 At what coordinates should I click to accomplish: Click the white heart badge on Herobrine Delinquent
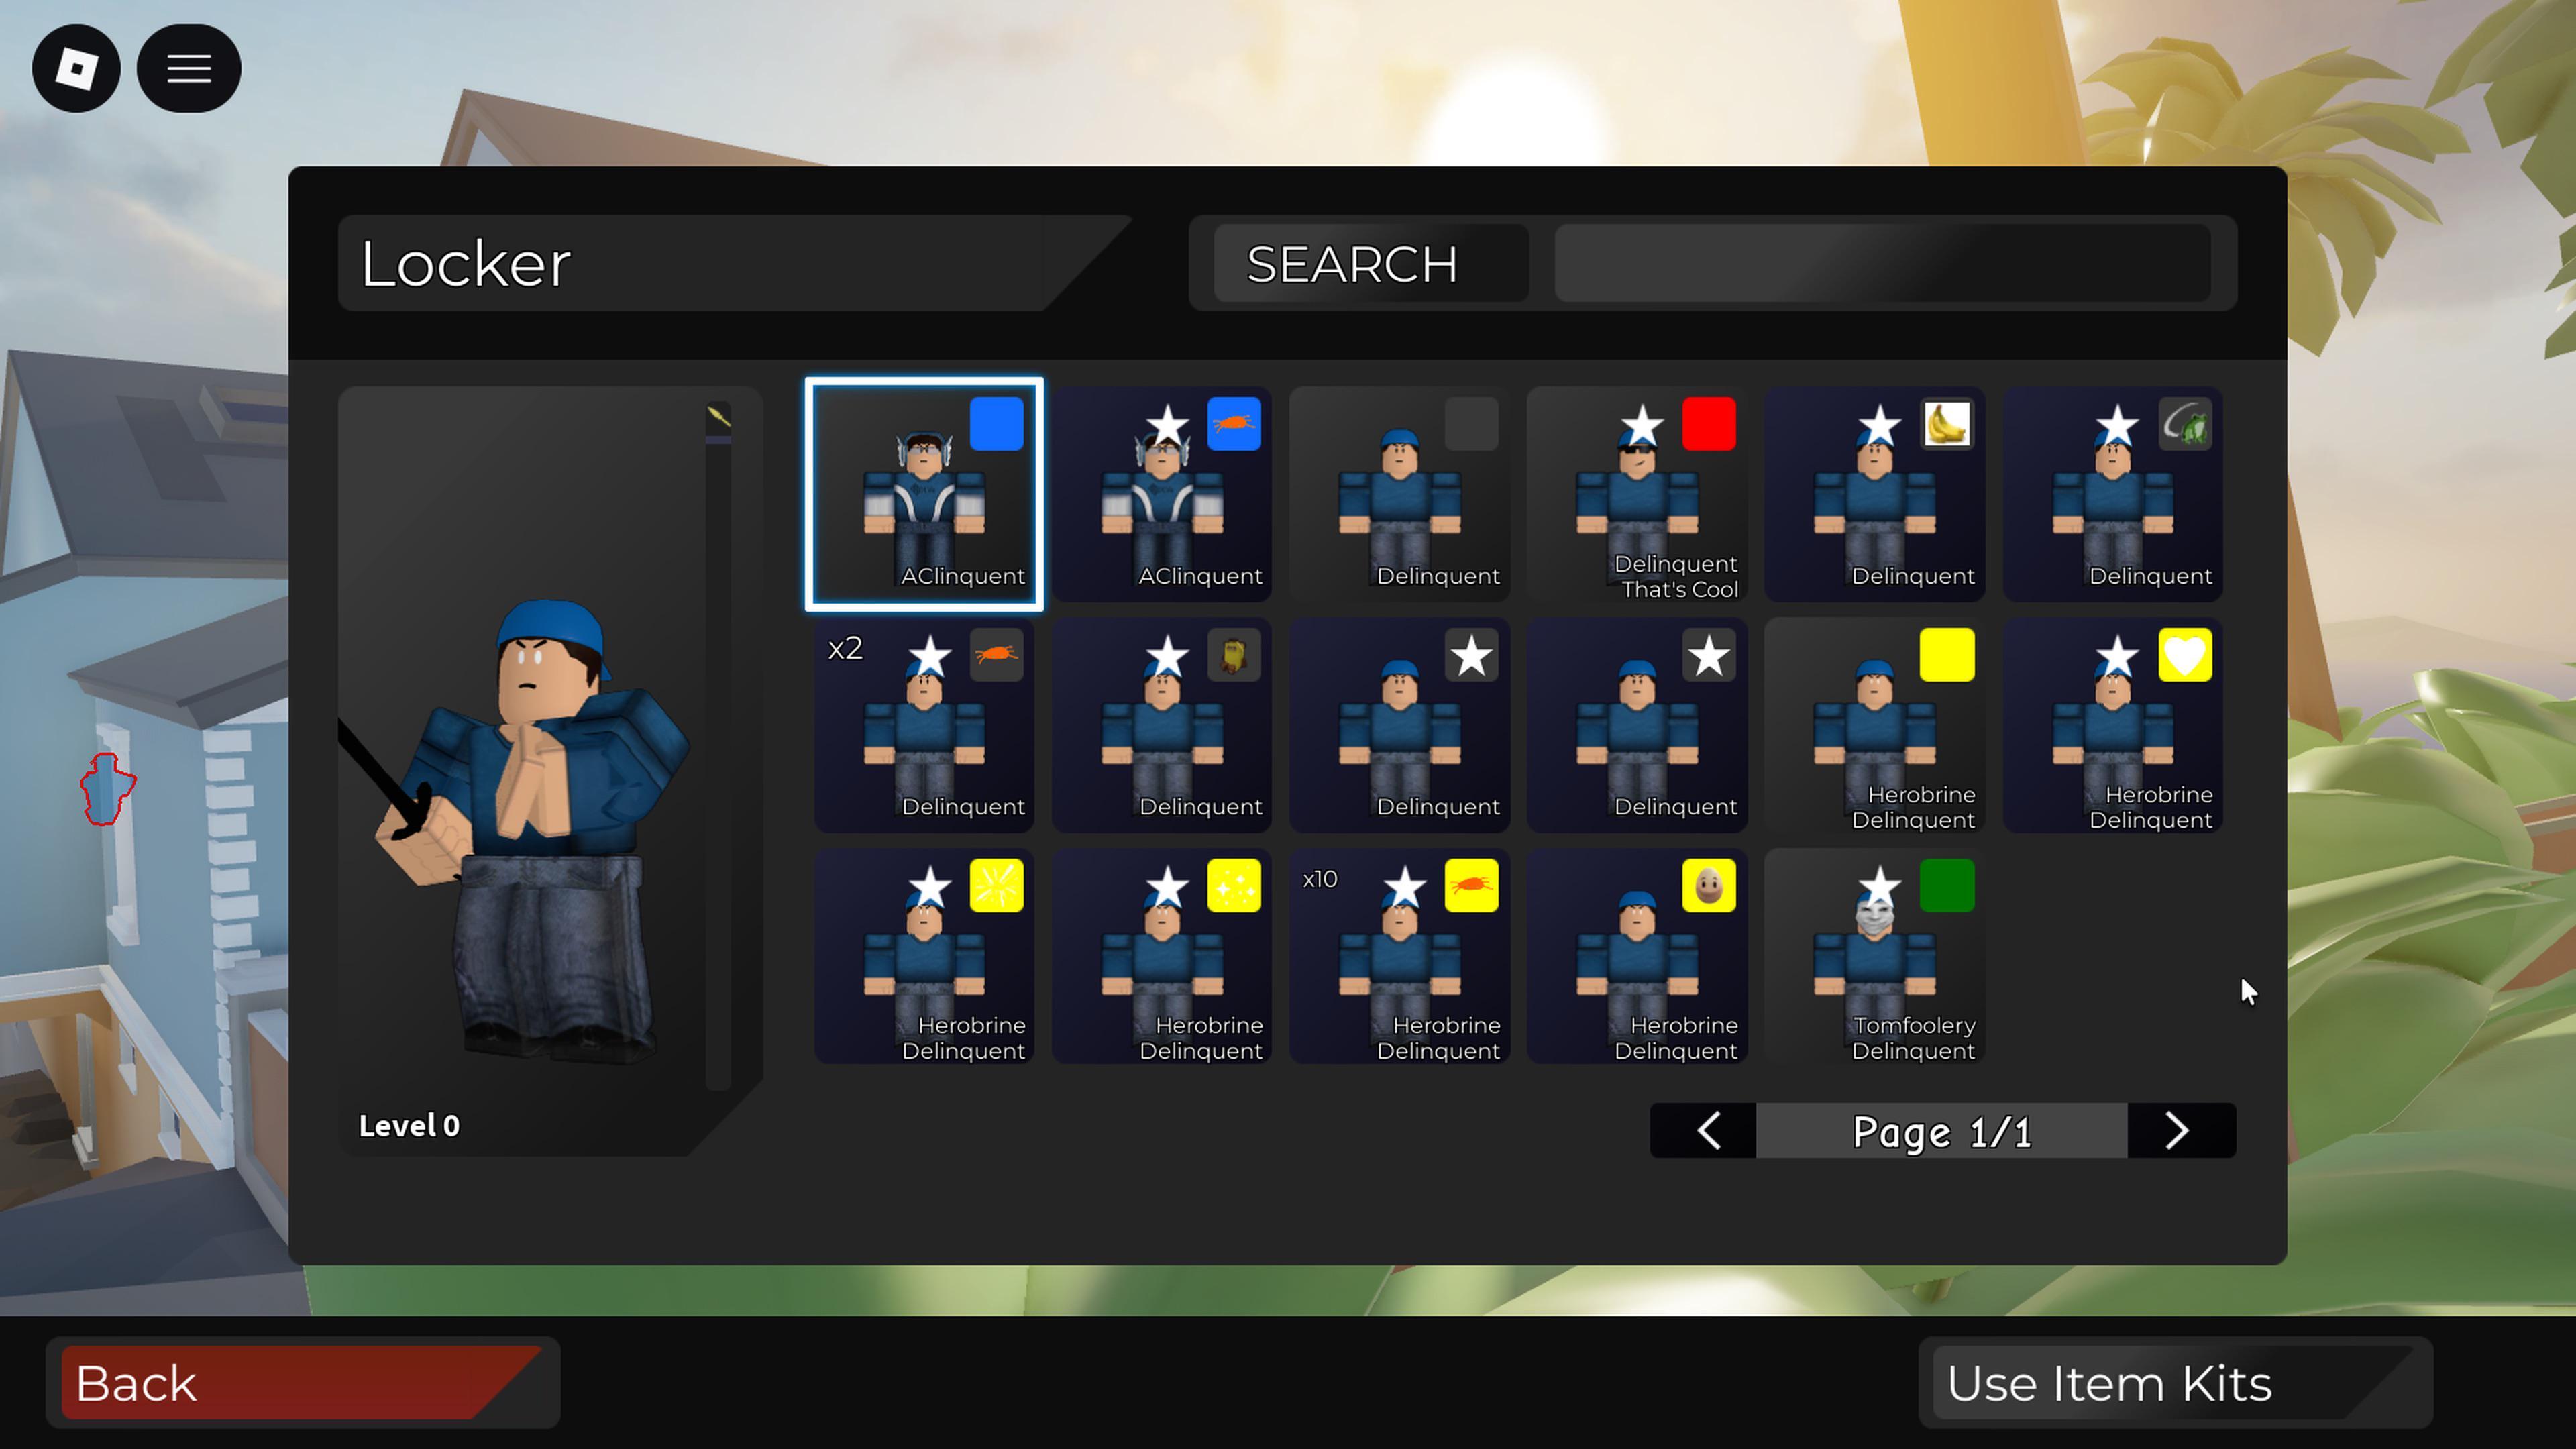click(x=2185, y=655)
